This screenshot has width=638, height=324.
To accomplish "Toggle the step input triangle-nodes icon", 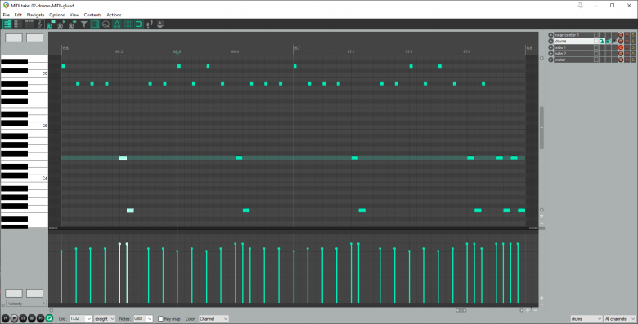I will [x=117, y=24].
